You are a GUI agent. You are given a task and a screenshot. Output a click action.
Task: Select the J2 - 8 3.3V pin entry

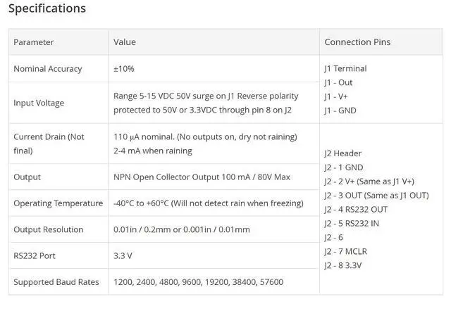pyautogui.click(x=343, y=265)
